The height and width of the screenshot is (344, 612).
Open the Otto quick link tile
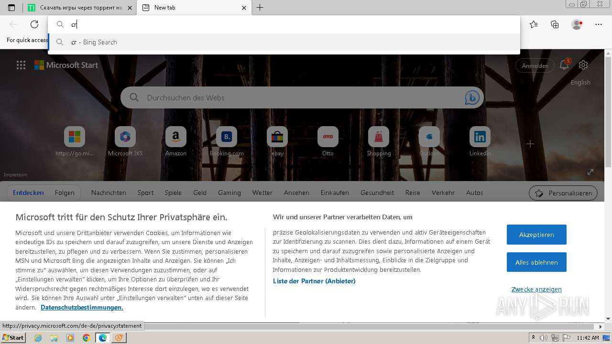click(x=328, y=141)
